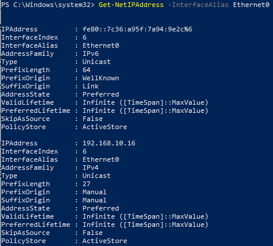Click the Ethernet0 argument in the command line
The width and height of the screenshot is (273, 246).
point(251,5)
